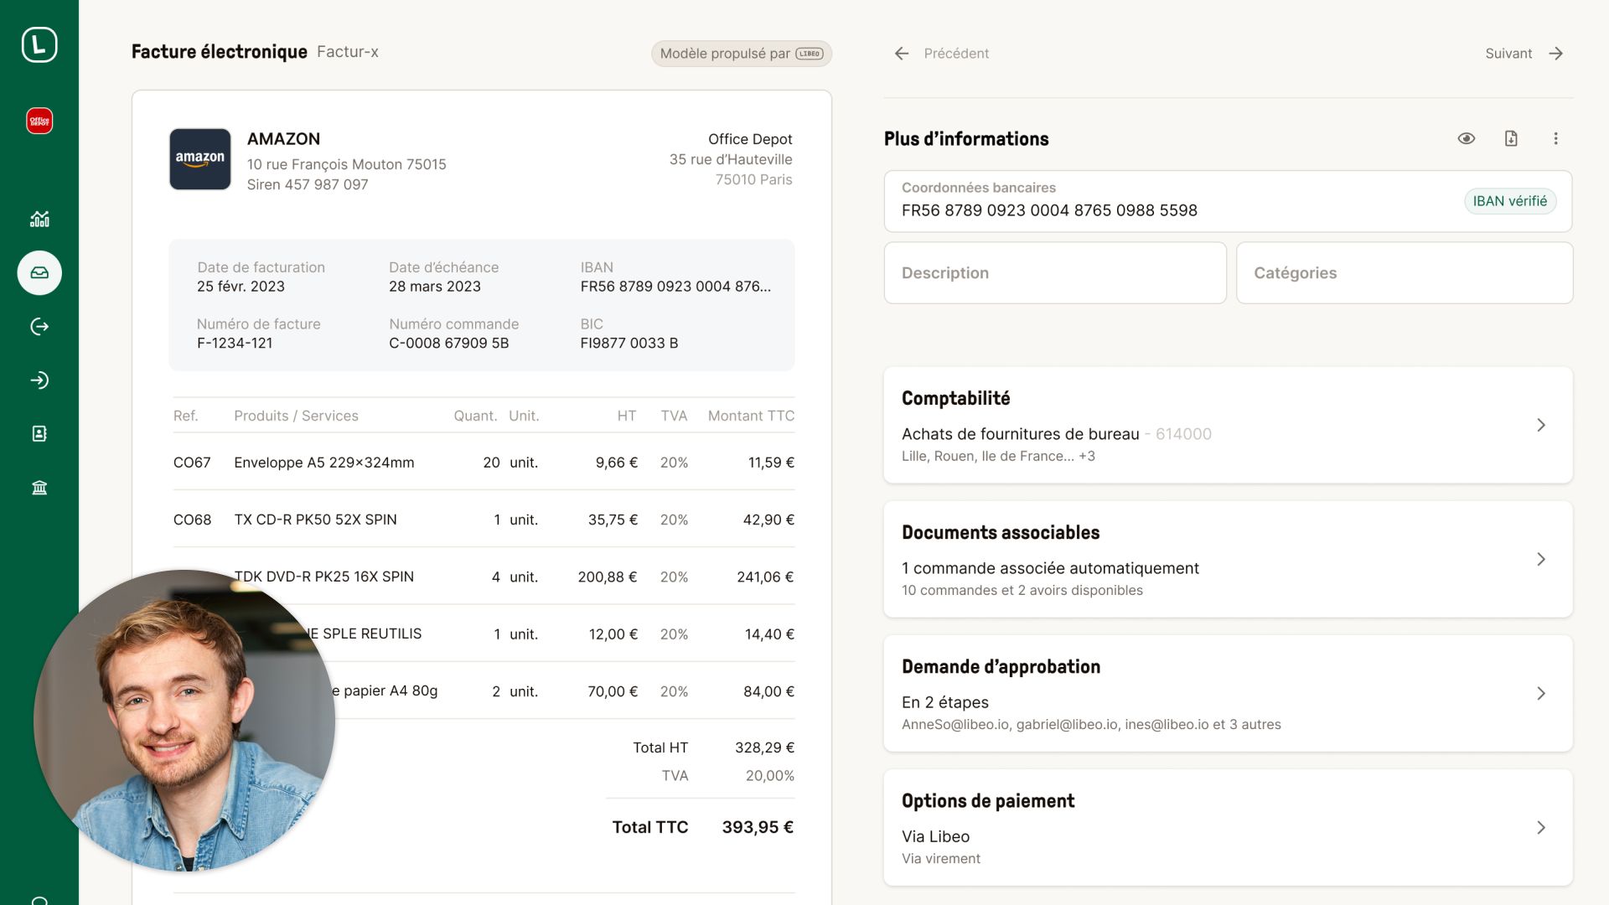Expand the Options de paiement section
This screenshot has height=905, width=1609.
(1541, 827)
